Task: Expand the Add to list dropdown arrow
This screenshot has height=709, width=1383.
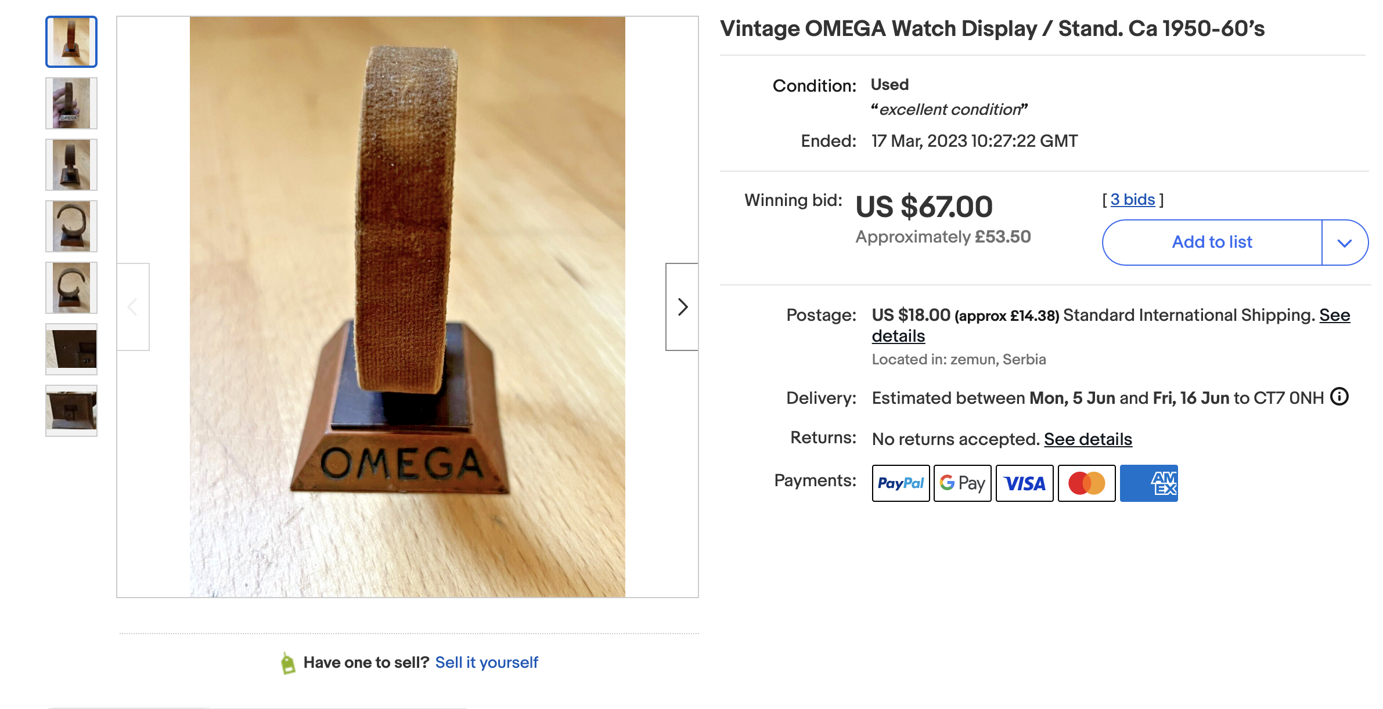Action: pos(1345,243)
